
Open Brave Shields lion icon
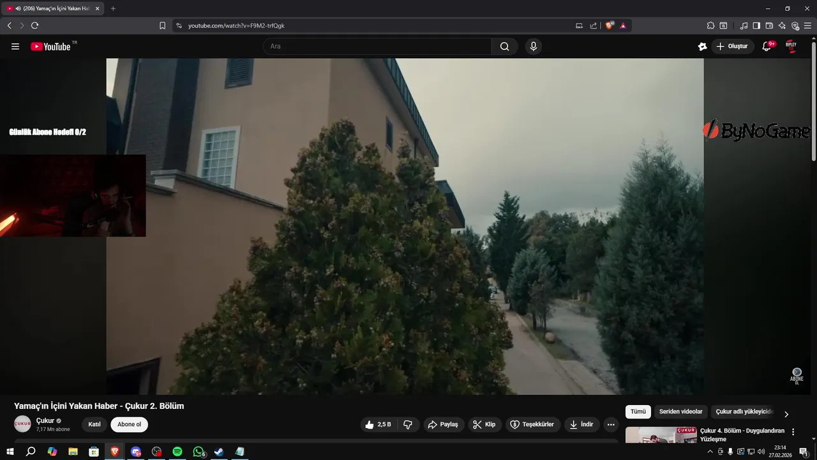610,26
